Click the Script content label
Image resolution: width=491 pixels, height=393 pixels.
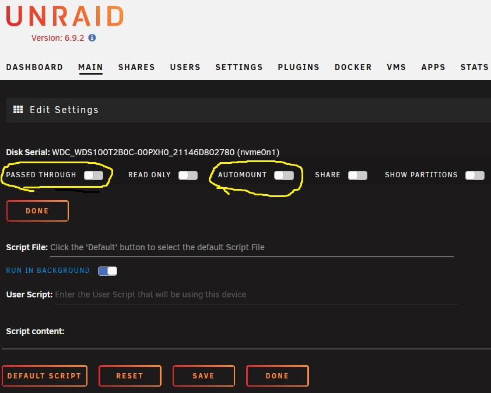tap(35, 331)
